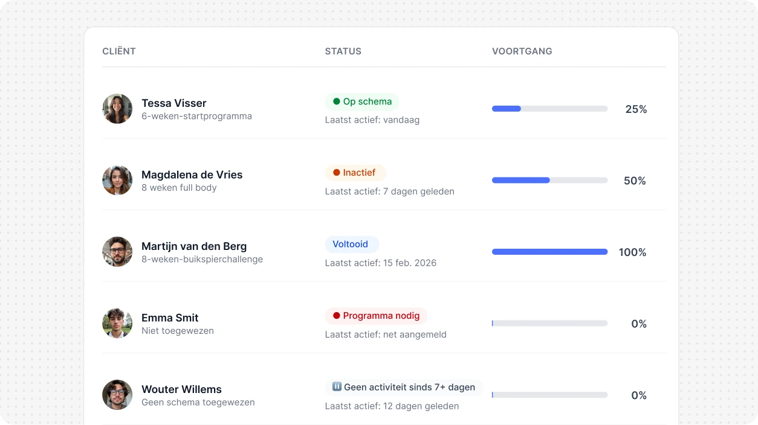Open client name Martijn van den Berg

point(194,246)
